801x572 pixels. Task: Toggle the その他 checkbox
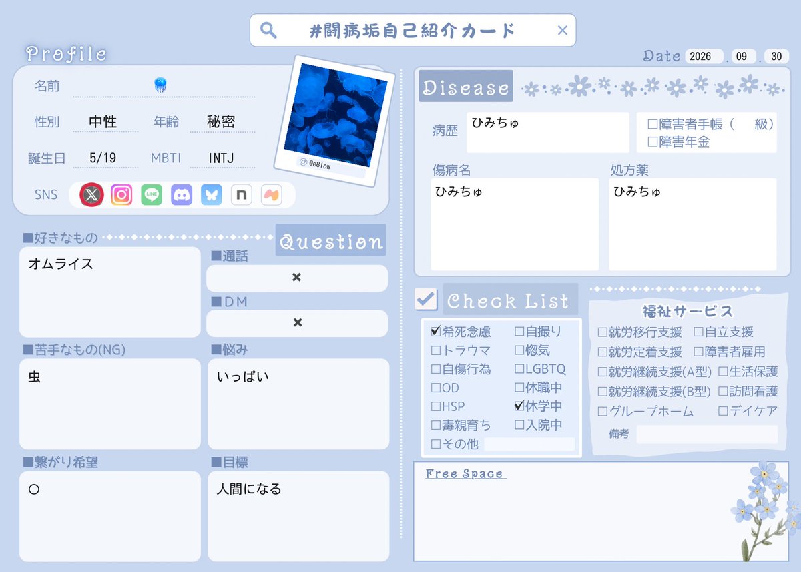click(x=436, y=443)
